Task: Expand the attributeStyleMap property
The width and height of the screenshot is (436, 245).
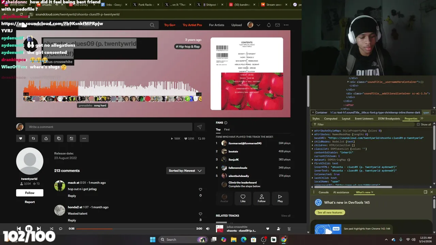Action: (x=312, y=131)
